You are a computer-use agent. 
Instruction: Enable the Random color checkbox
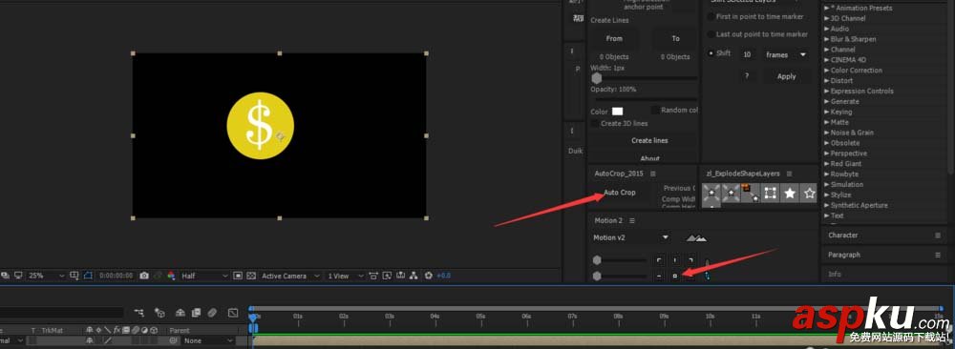tap(655, 110)
